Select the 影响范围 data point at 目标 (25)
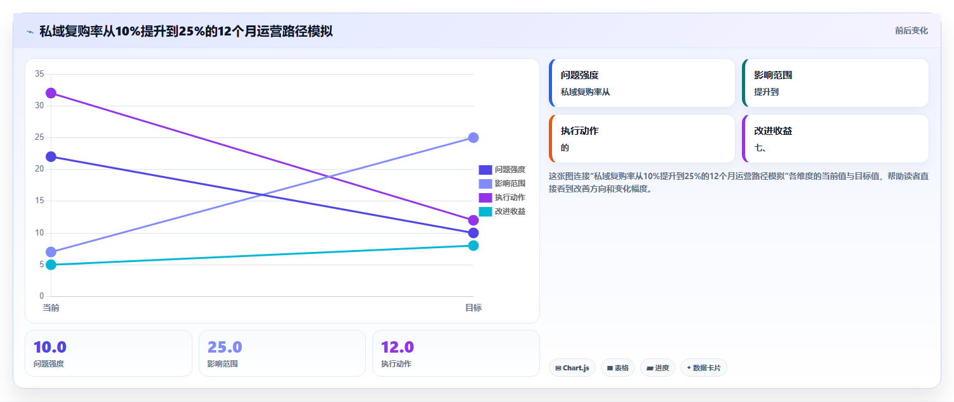This screenshot has width=954, height=402. [474, 138]
